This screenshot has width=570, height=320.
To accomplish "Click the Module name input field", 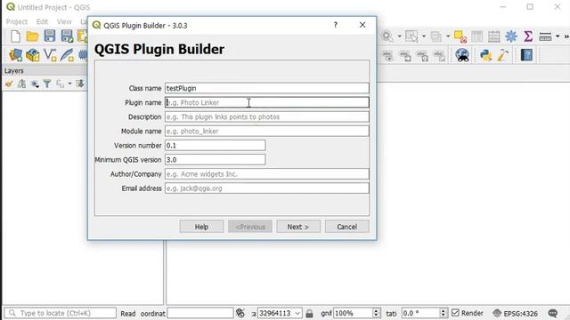I will pos(267,131).
